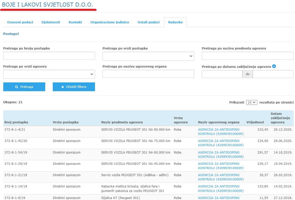Select the Organizacione jedinice tab
The height and width of the screenshot is (200, 295).
tap(110, 22)
